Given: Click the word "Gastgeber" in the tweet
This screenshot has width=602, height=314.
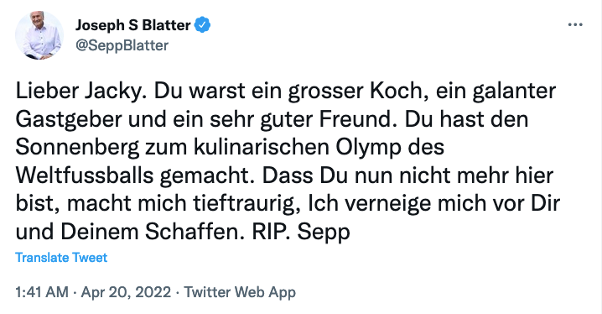Looking at the screenshot, I should (69, 120).
